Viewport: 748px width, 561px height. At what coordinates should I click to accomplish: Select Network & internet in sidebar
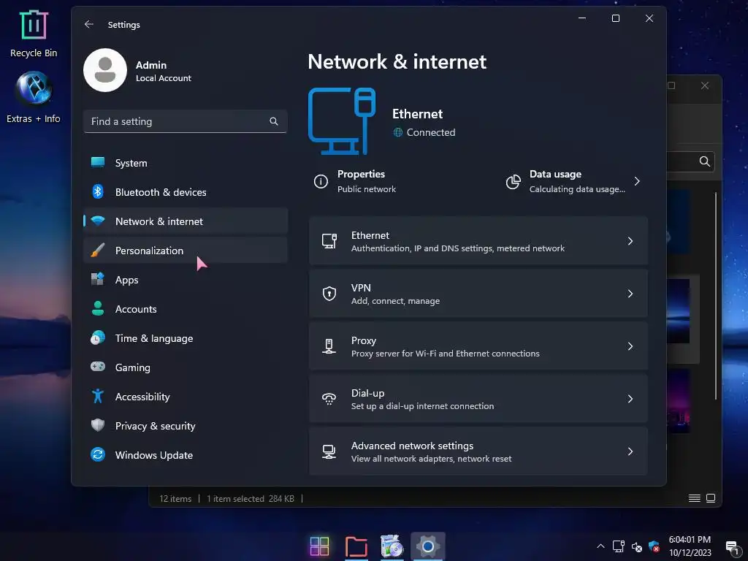coord(185,221)
